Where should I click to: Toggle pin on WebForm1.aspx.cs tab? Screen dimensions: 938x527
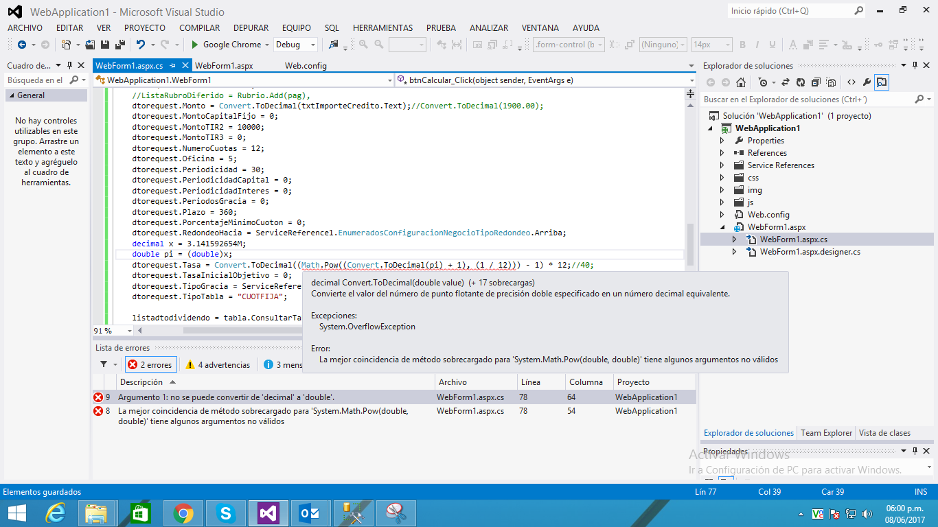click(x=173, y=66)
